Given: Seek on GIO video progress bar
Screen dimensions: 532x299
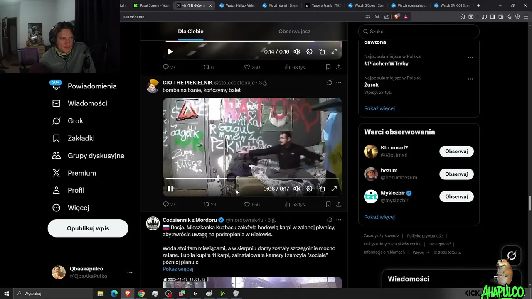Looking at the screenshot, I should click(x=252, y=179).
